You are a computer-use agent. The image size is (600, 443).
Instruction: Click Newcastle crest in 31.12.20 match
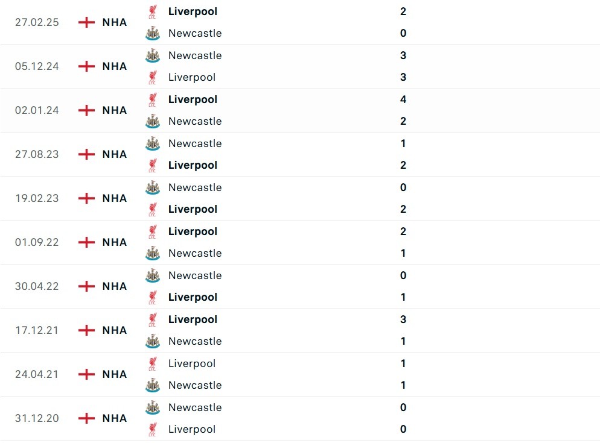pyautogui.click(x=153, y=407)
